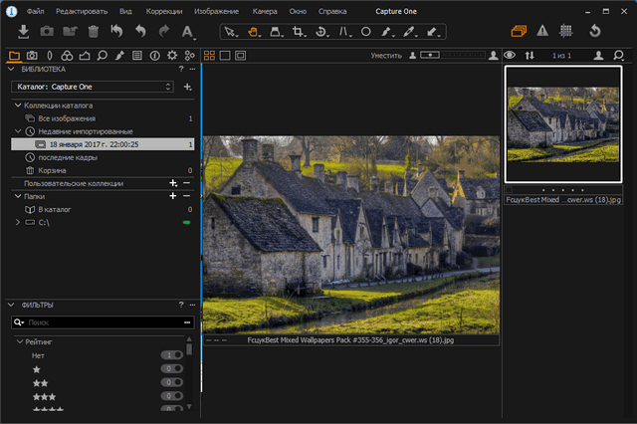The width and height of the screenshot is (637, 424).
Task: Select the Pan hand tool
Action: pyautogui.click(x=254, y=32)
